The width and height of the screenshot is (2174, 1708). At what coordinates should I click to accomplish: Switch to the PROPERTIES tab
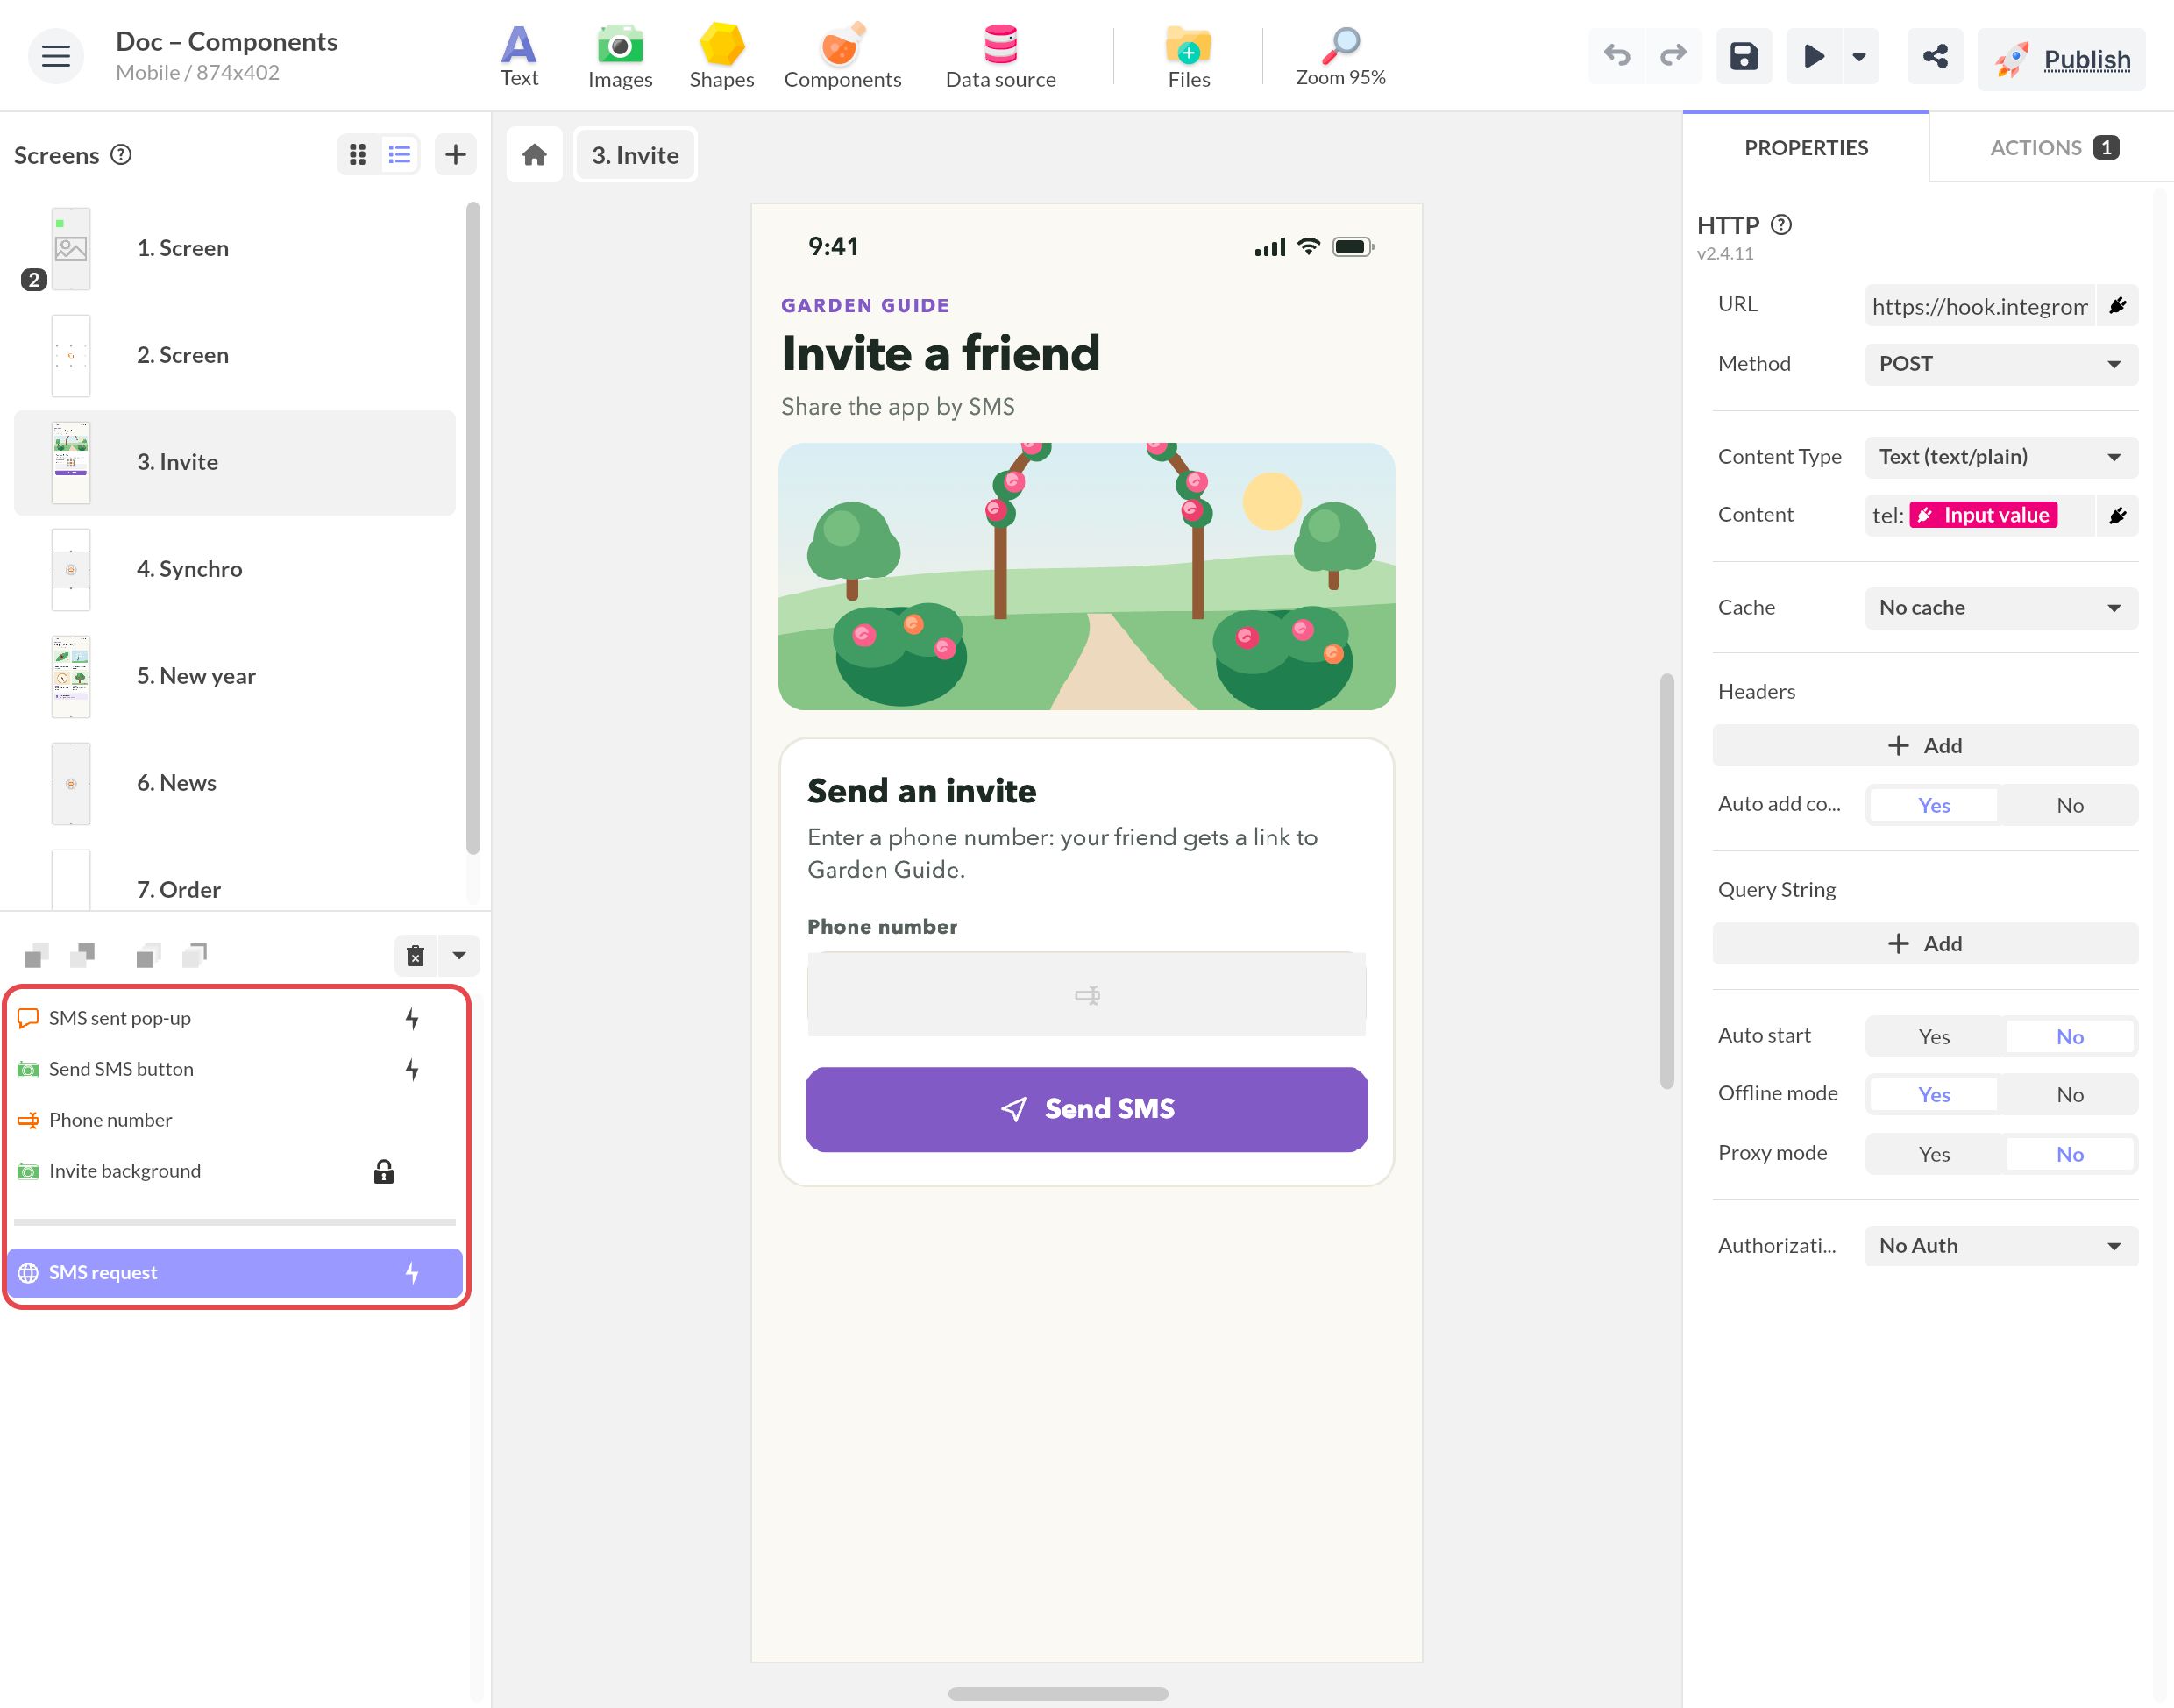point(1805,147)
